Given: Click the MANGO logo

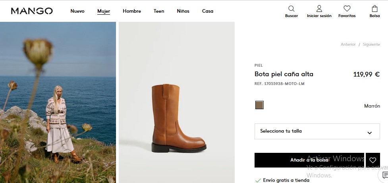Looking at the screenshot, I should click(32, 11).
